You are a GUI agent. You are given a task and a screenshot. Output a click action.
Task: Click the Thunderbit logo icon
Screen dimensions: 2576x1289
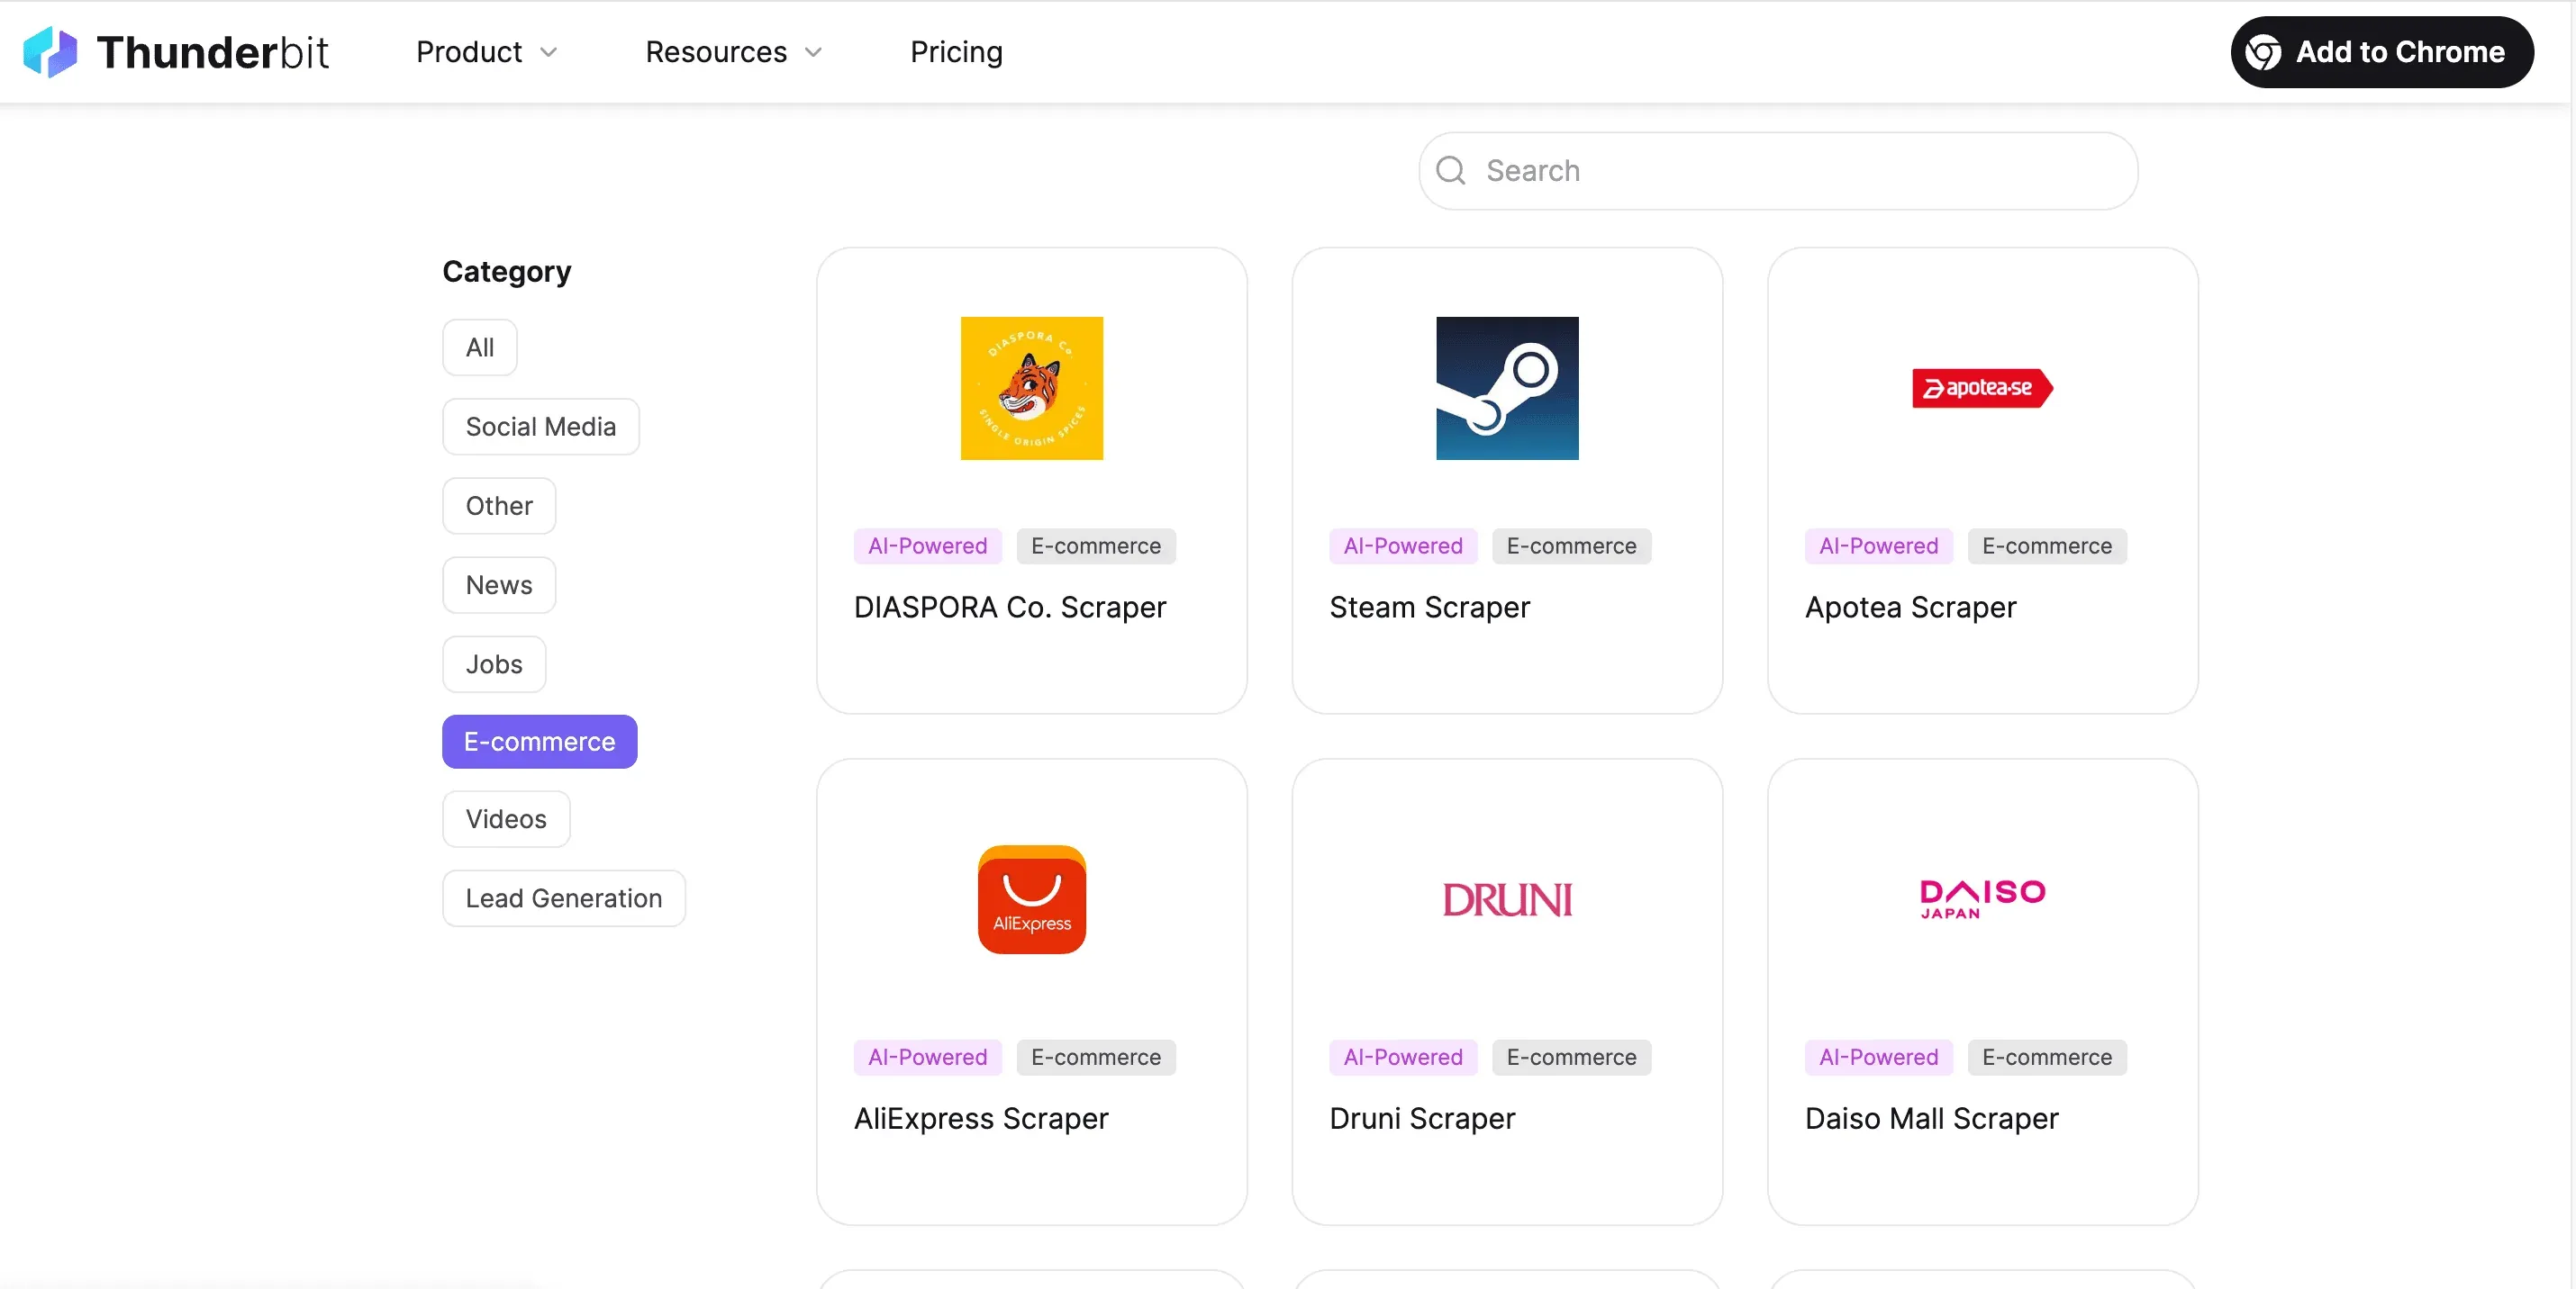click(x=50, y=52)
